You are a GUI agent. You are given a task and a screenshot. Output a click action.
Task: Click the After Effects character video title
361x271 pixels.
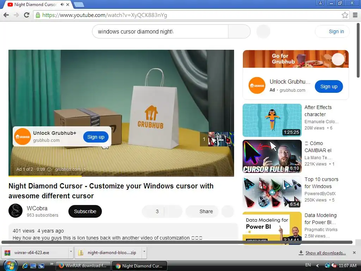[x=318, y=111]
